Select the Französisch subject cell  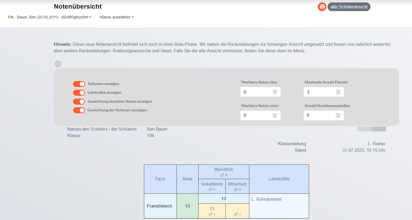160,206
